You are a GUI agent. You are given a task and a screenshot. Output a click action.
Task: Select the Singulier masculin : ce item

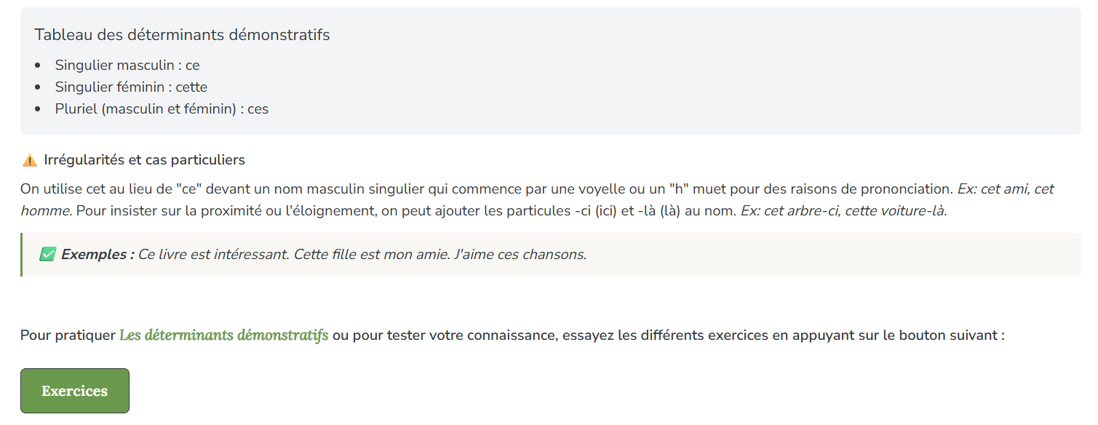pyautogui.click(x=127, y=65)
